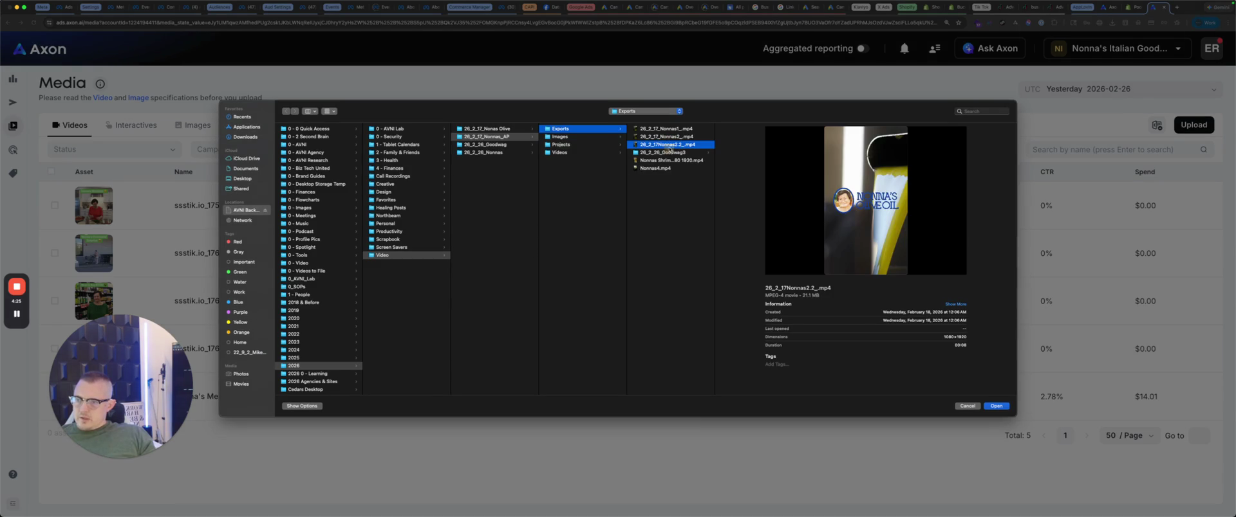Open the Exports folder path dropdown
Image resolution: width=1236 pixels, height=517 pixels.
(645, 111)
